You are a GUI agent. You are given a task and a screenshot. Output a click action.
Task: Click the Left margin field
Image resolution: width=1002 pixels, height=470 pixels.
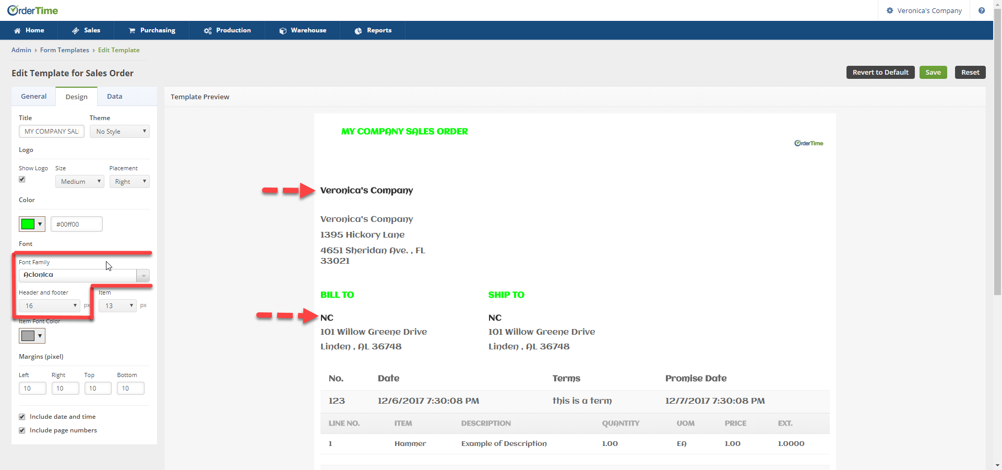32,389
